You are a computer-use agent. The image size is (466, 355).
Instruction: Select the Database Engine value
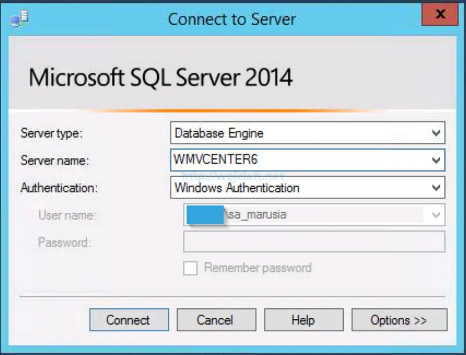(291, 133)
